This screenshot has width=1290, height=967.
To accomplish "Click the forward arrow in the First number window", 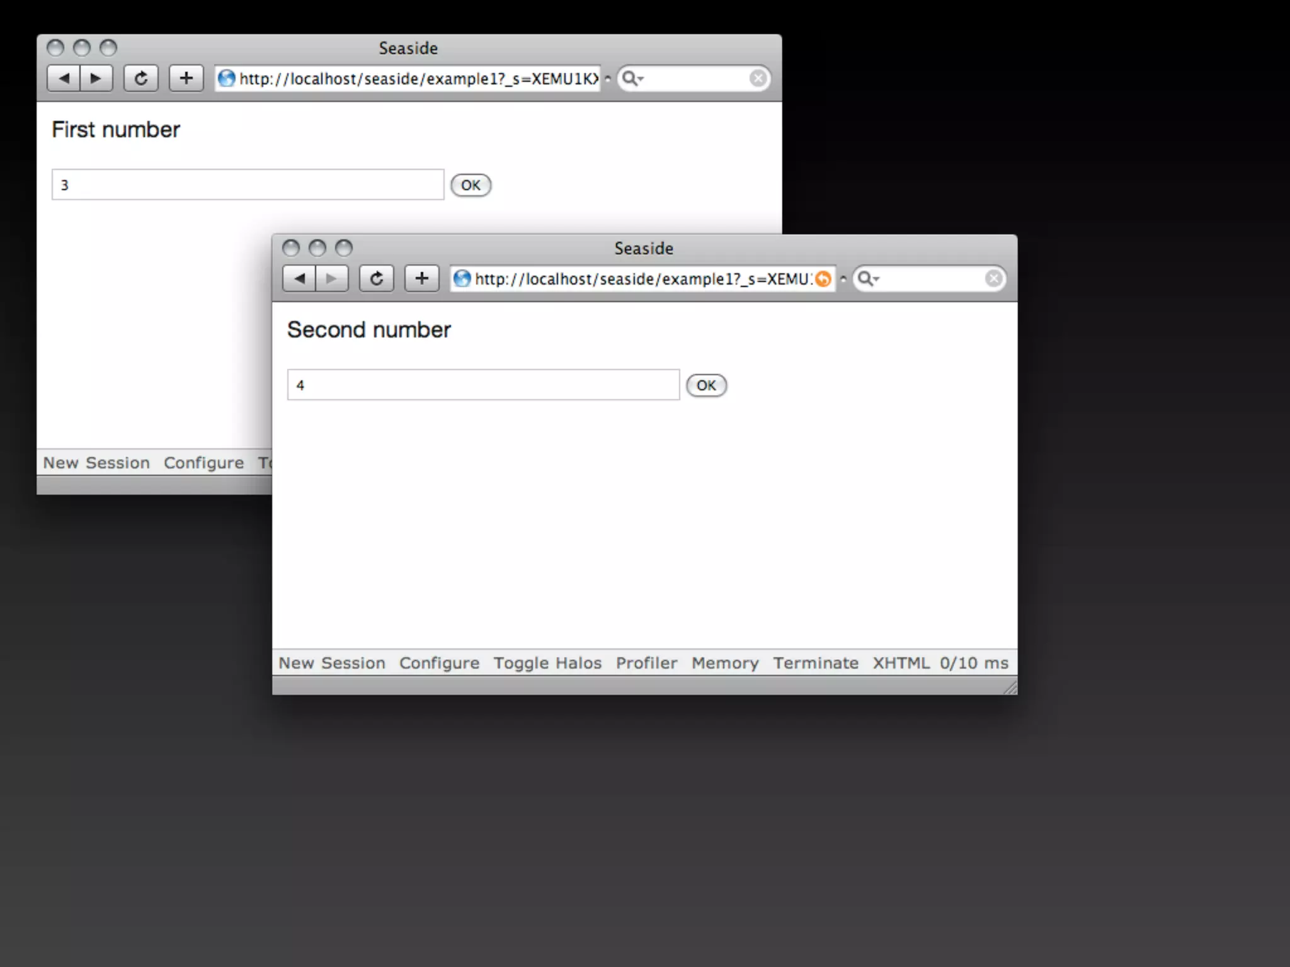I will click(x=96, y=79).
